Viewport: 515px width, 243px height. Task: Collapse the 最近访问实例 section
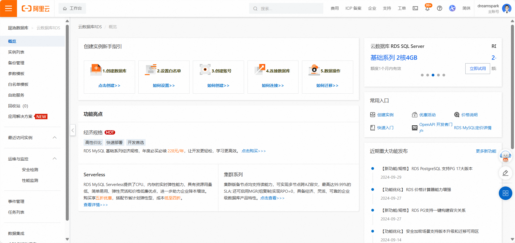click(x=54, y=138)
